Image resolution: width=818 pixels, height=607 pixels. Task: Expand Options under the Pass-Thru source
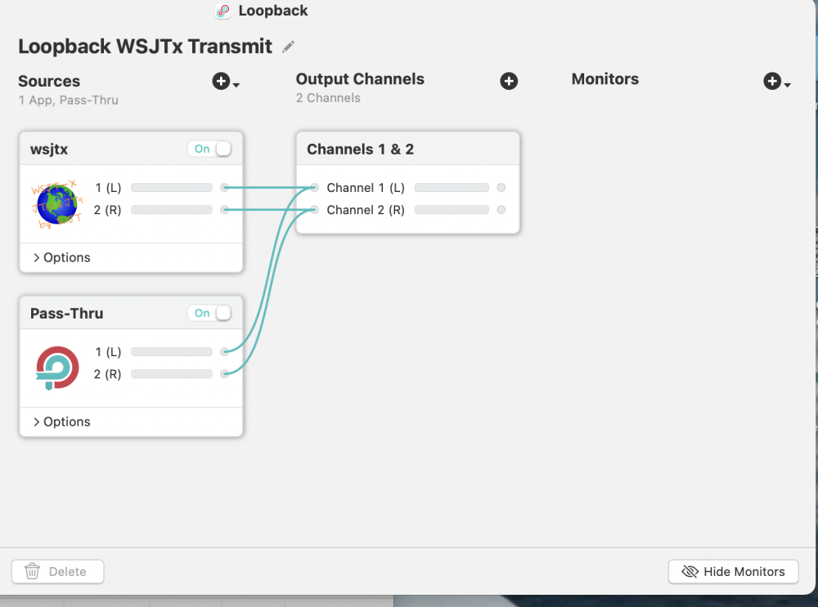tap(61, 422)
